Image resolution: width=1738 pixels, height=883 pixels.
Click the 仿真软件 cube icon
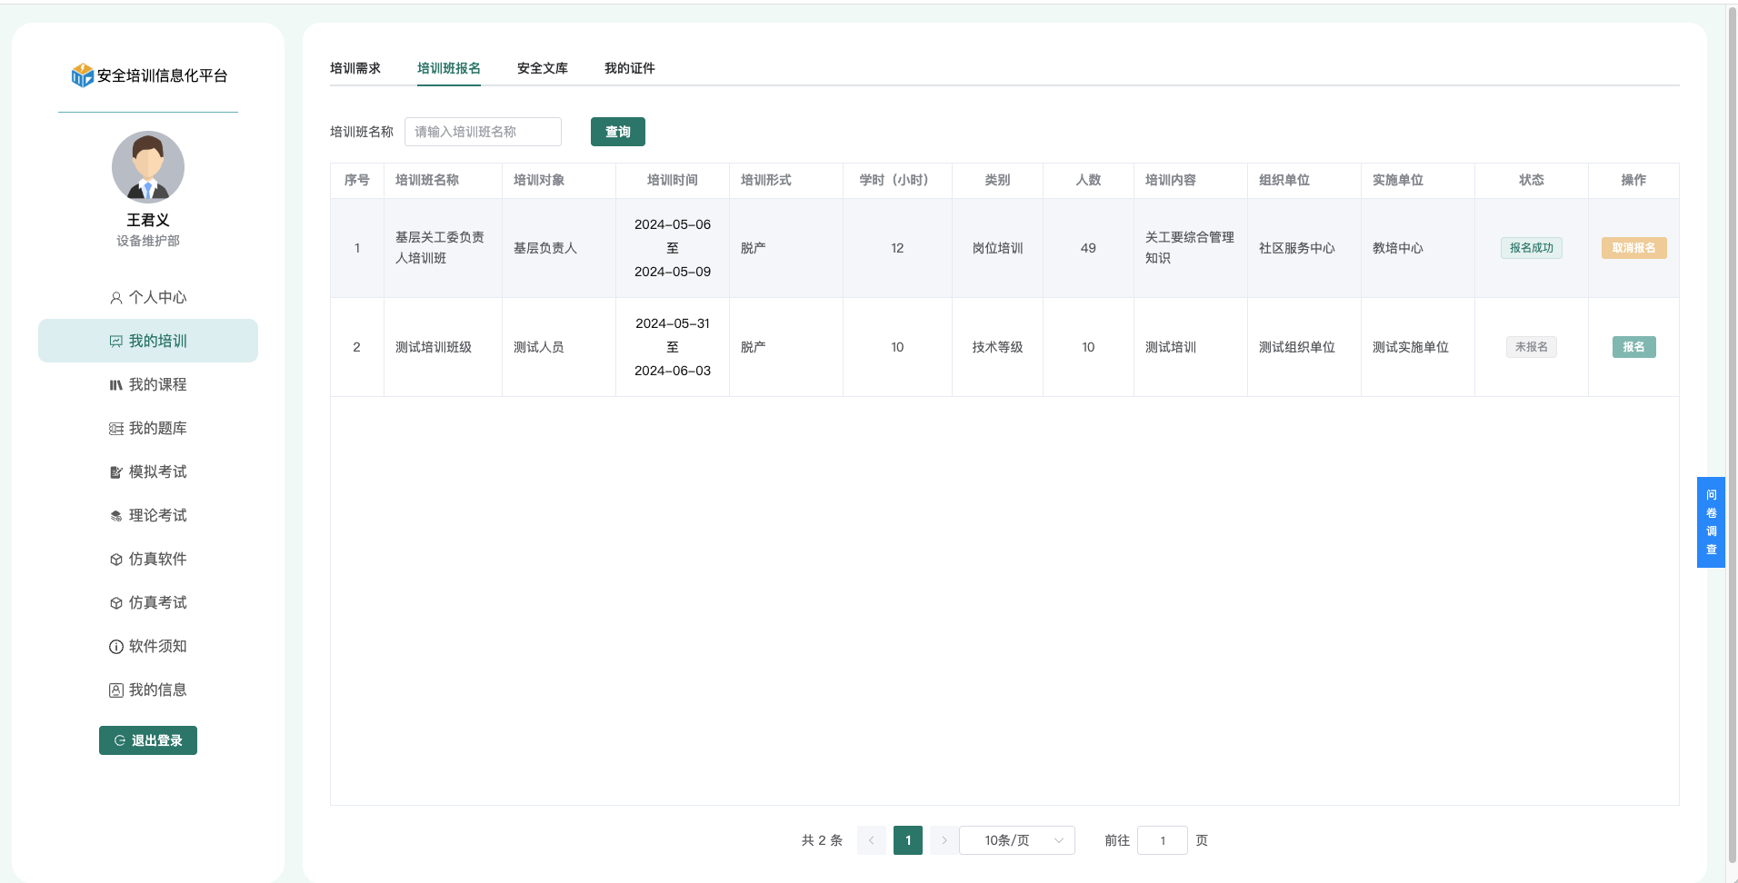tap(116, 560)
